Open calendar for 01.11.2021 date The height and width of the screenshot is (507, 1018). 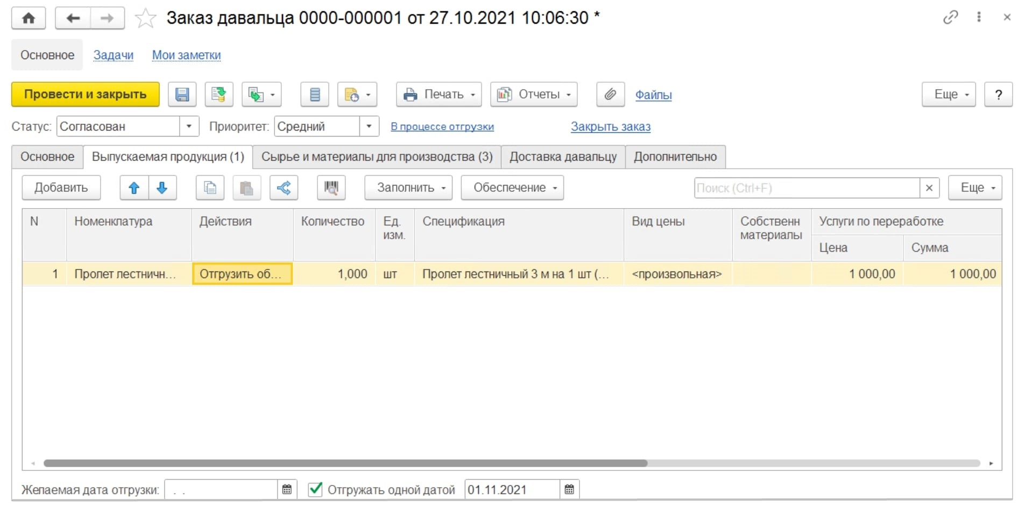569,490
